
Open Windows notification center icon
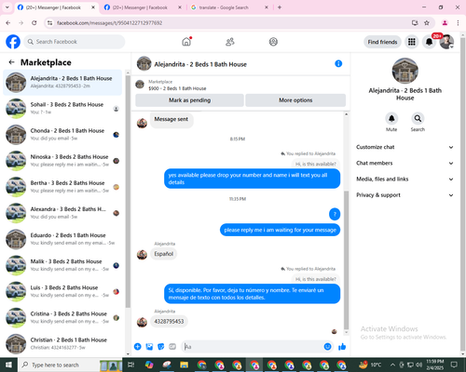click(454, 365)
